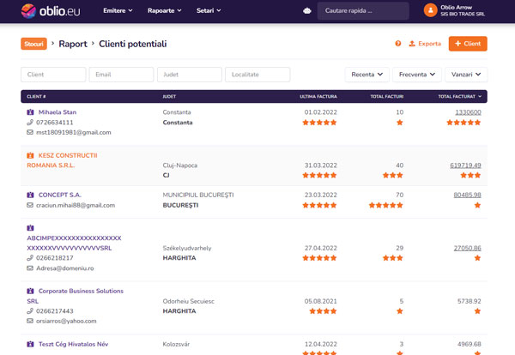Click the HARGHITA label for Székelyudvarhely

coord(179,258)
